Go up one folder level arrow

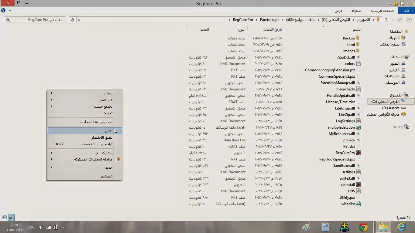(386, 20)
